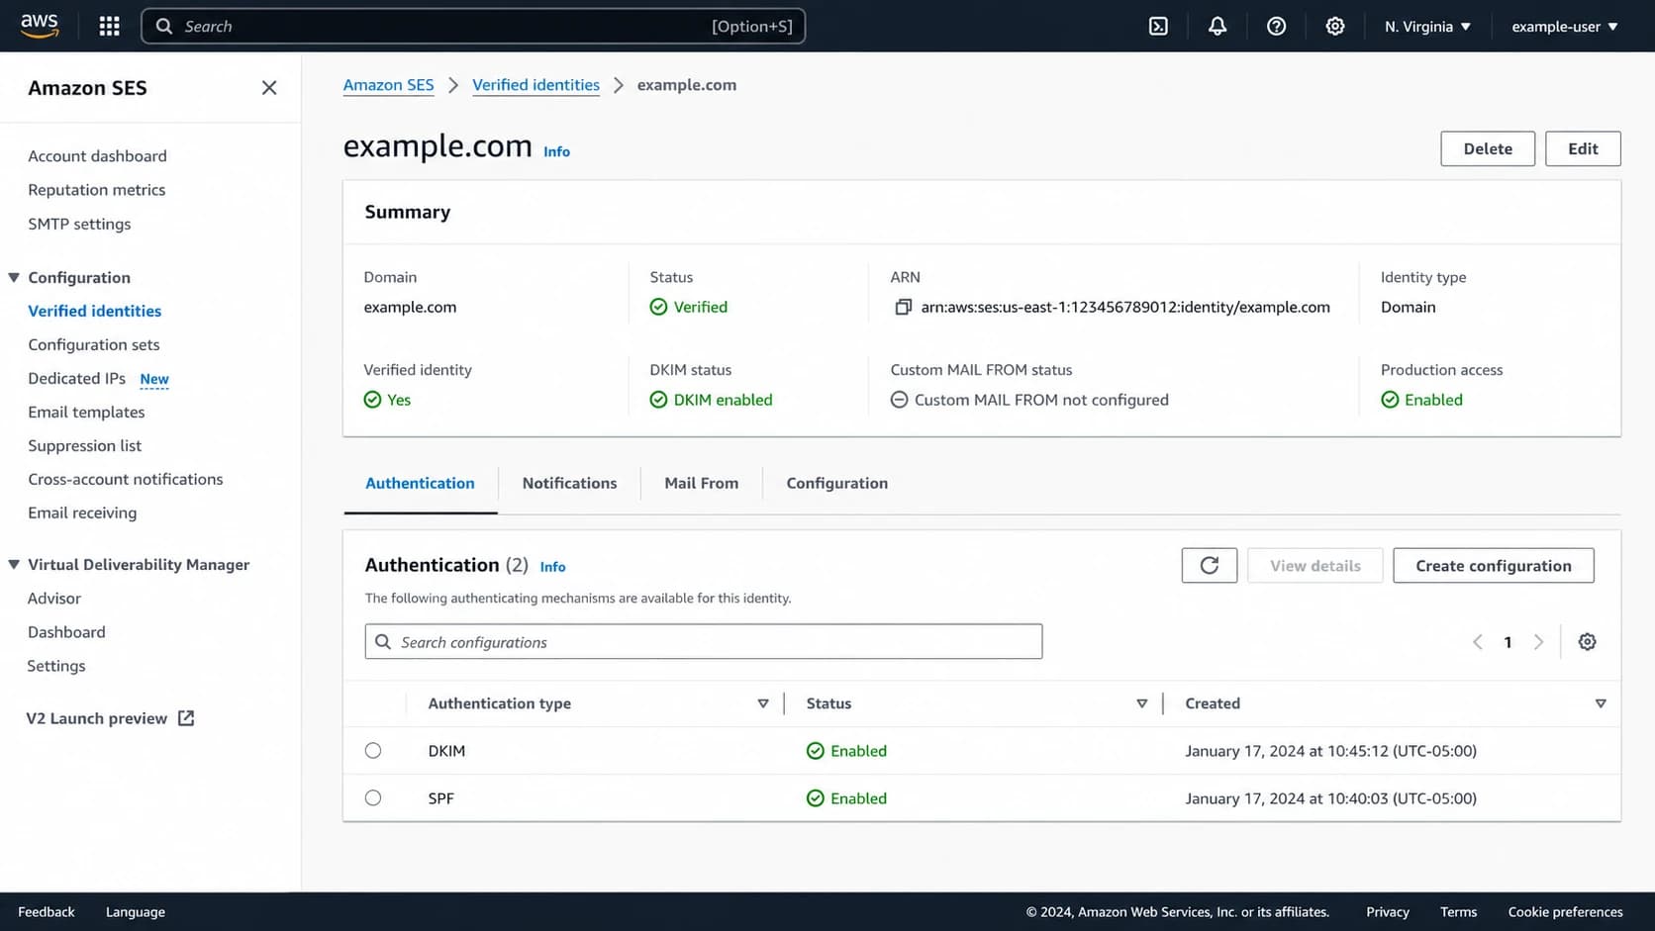Copy the ARN with the copy icon
The width and height of the screenshot is (1655, 931).
pyautogui.click(x=903, y=307)
